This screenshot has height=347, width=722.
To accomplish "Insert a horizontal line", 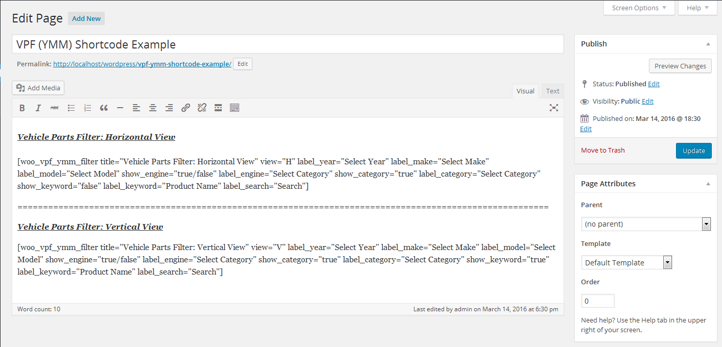I will click(120, 108).
